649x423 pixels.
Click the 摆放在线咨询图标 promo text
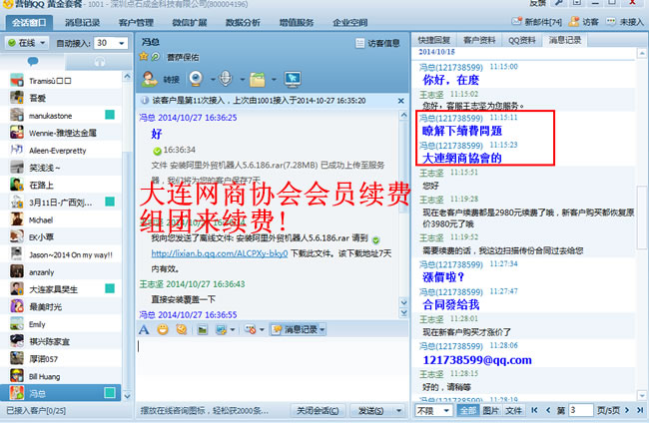204,411
